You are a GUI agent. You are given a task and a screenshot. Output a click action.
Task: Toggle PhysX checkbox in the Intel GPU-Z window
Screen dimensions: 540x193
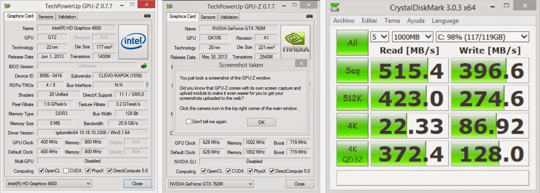88,171
